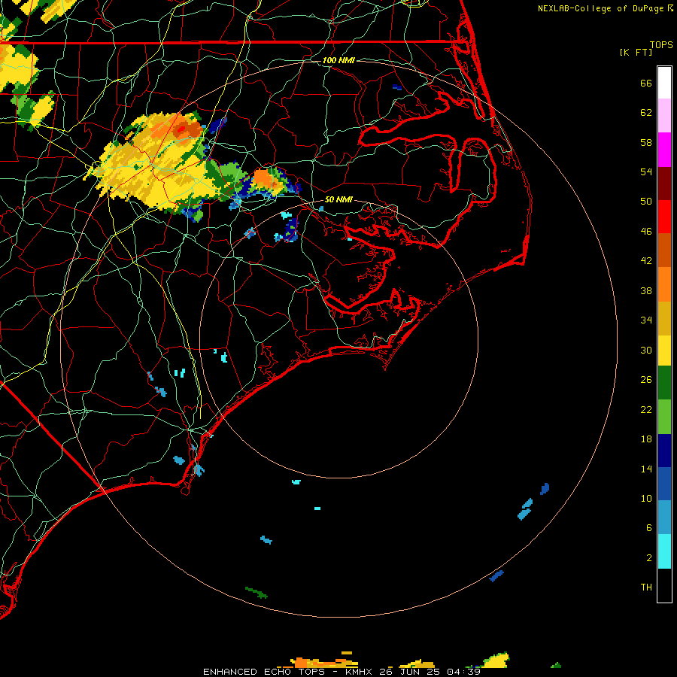Viewport: 677px width, 677px height.
Task: Select the 10 value on the scale
Action: pyautogui.click(x=646, y=499)
